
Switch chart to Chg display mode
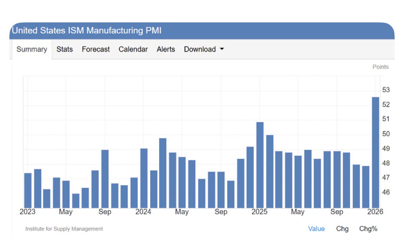tap(342, 229)
